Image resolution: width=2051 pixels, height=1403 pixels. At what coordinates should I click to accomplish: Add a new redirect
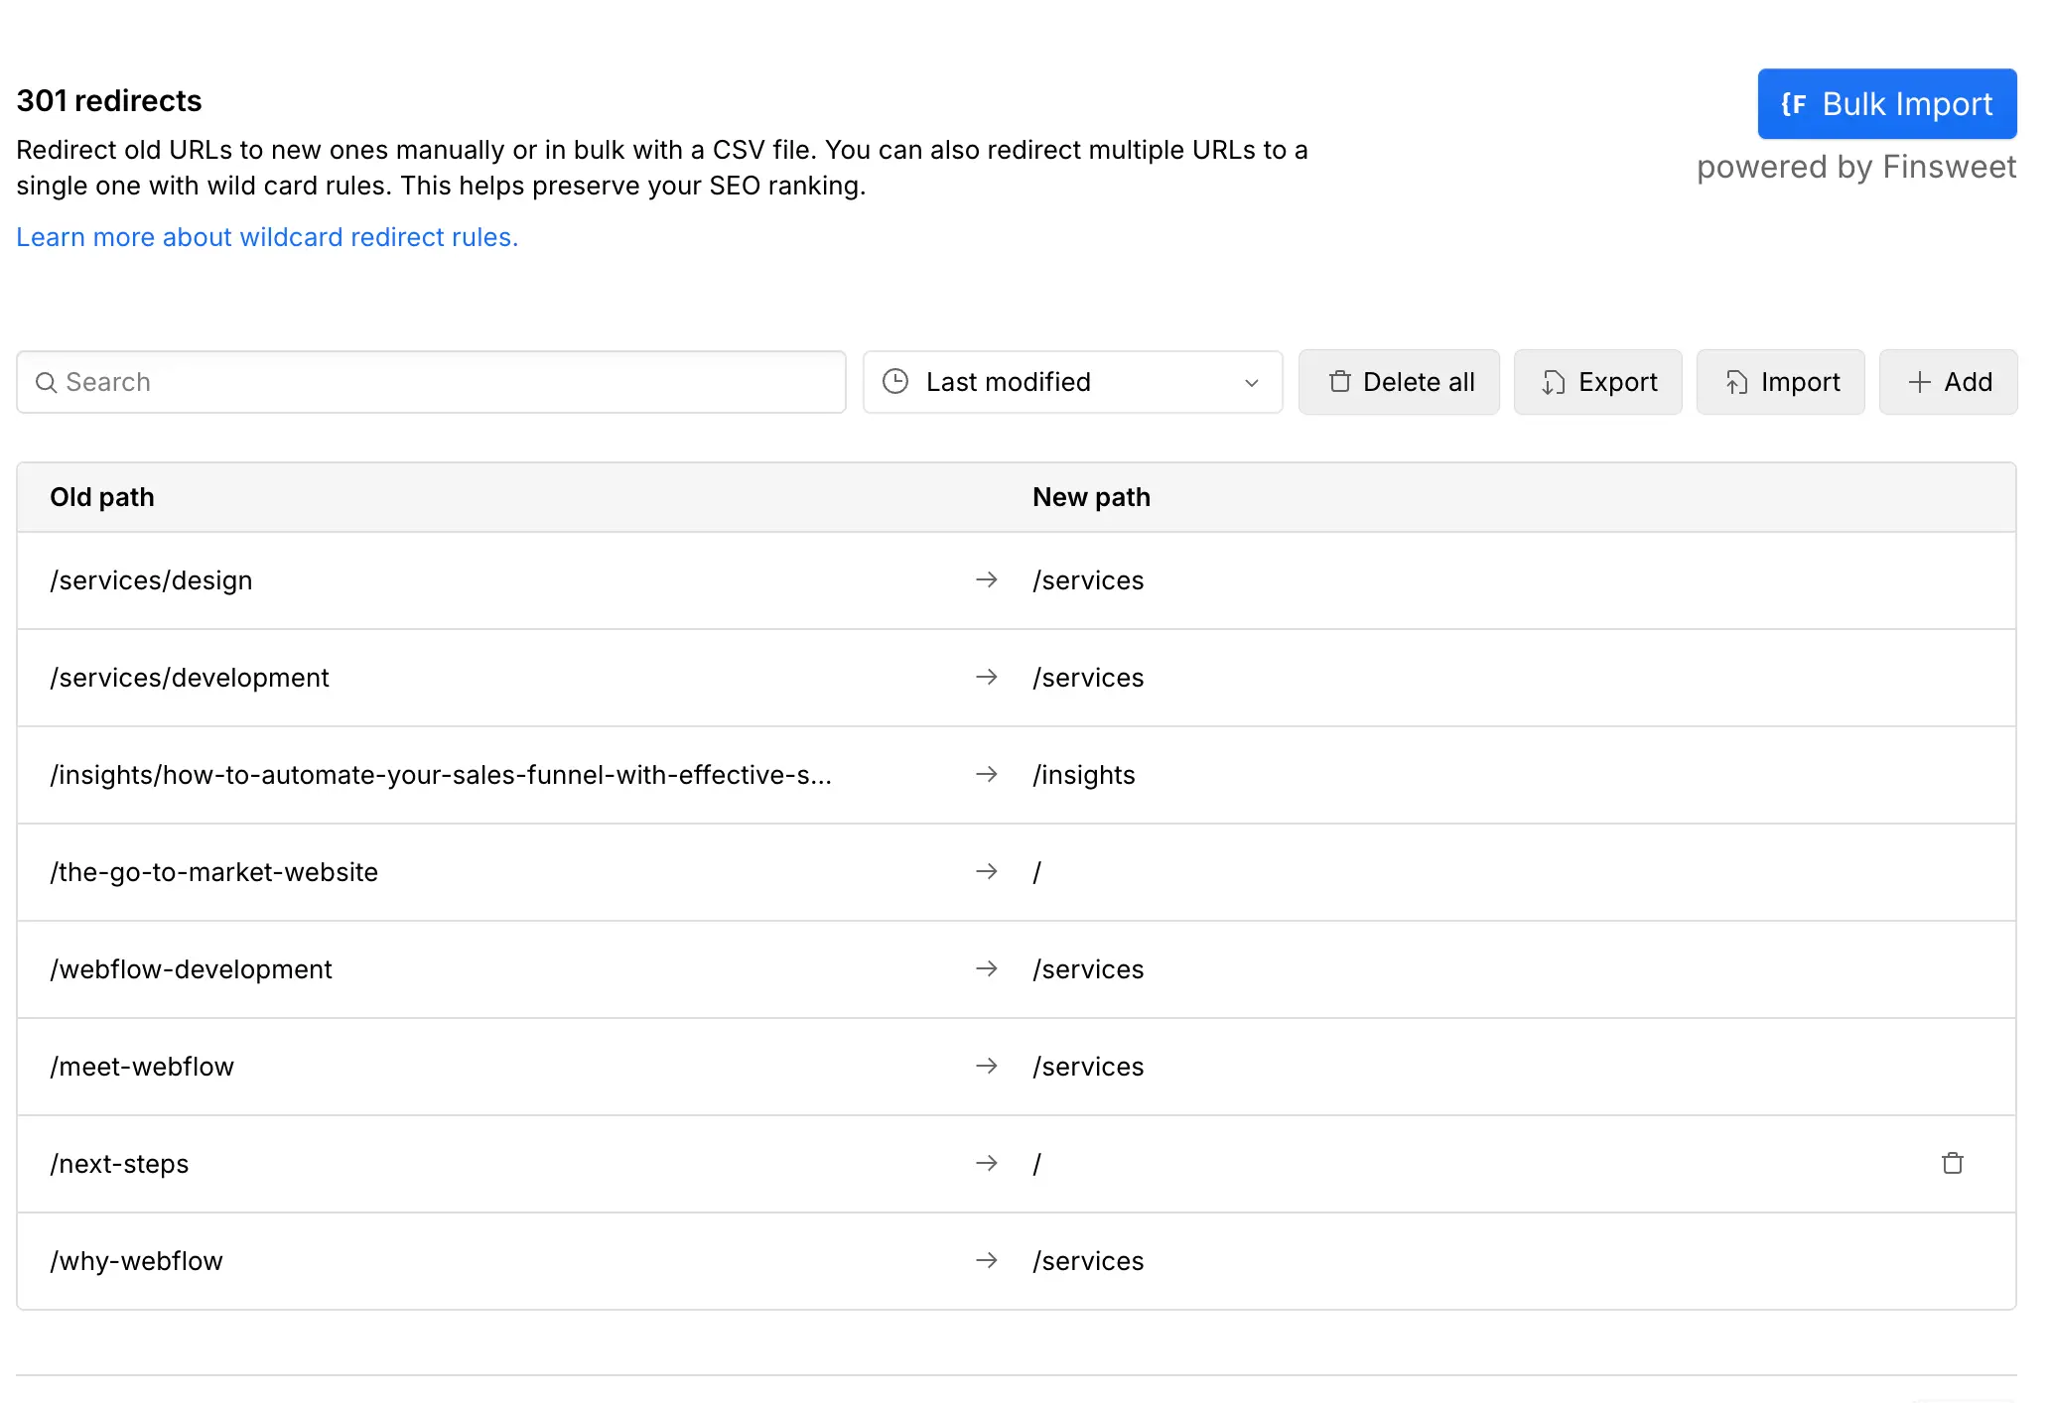[1948, 382]
